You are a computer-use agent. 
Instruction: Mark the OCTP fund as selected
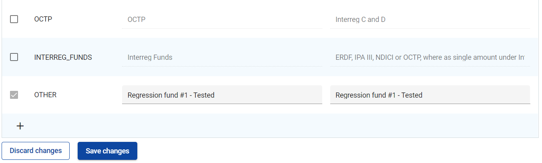click(x=14, y=19)
